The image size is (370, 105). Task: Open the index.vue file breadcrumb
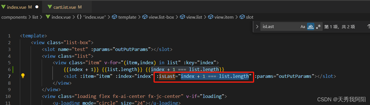(61, 17)
